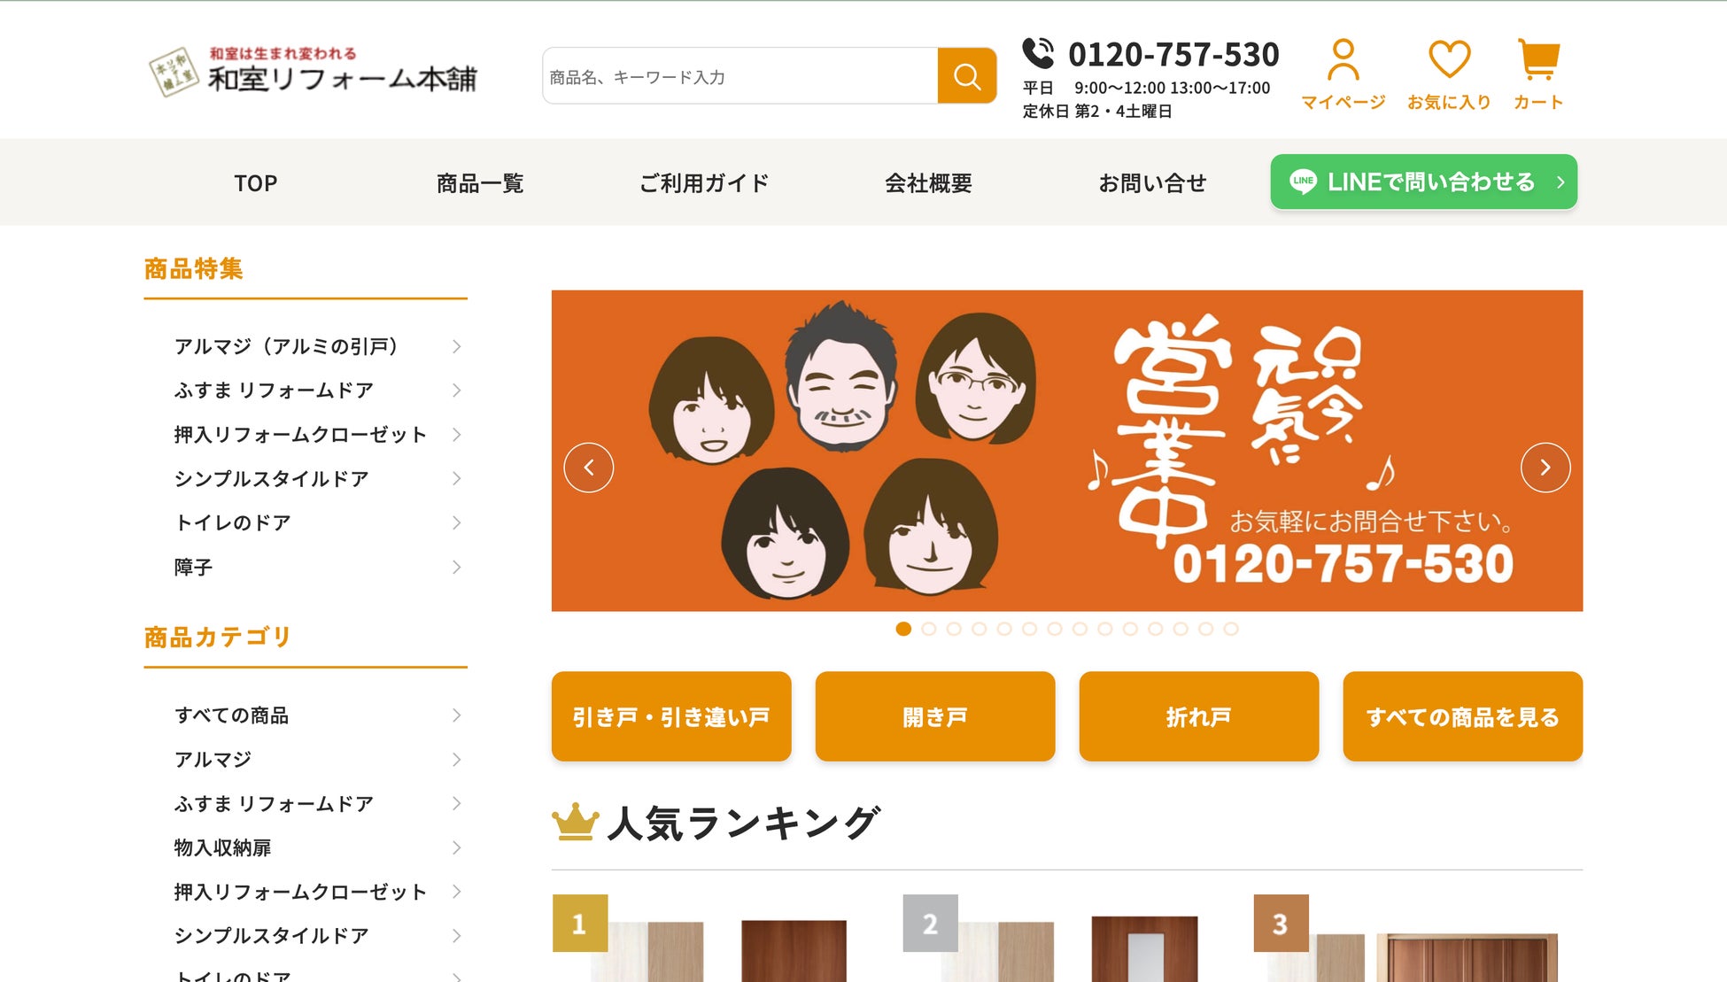Expand 障子 sidebar chevron
1727x982 pixels.
tap(456, 568)
